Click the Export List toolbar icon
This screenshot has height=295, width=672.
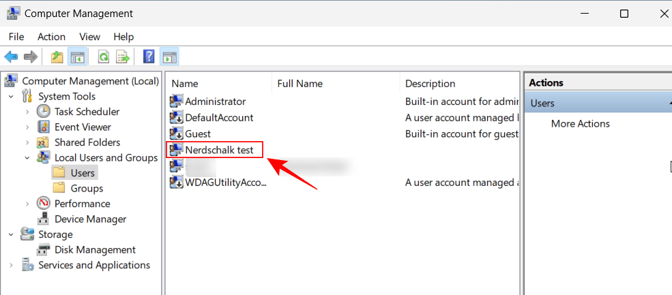pos(123,57)
